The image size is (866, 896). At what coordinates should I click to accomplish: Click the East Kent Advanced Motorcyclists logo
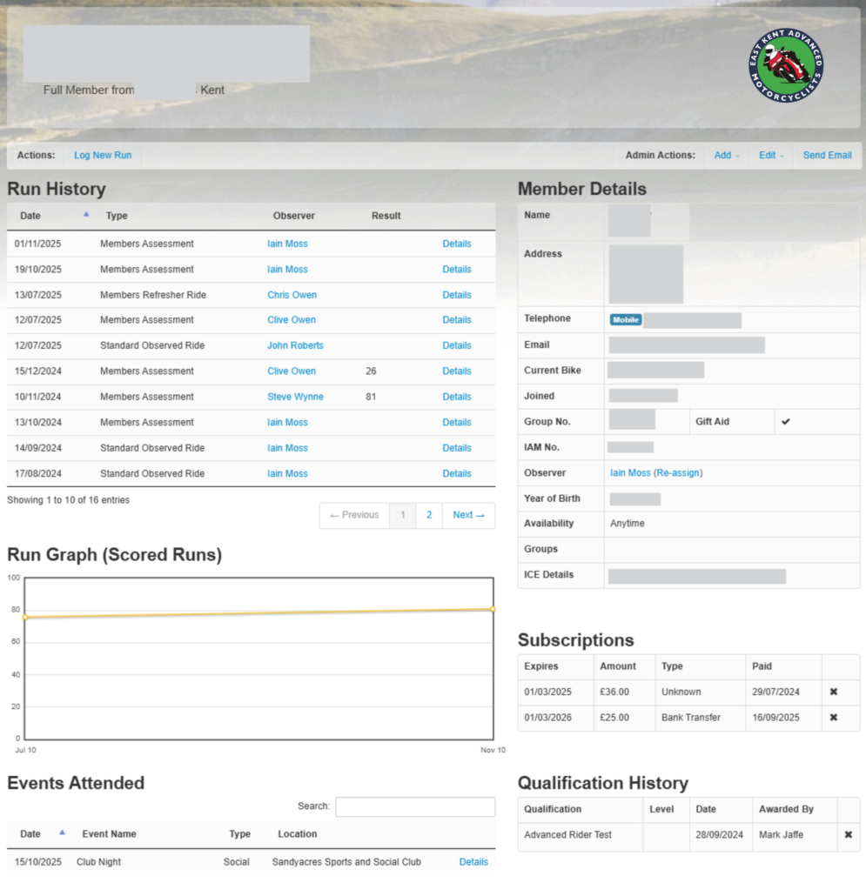786,65
